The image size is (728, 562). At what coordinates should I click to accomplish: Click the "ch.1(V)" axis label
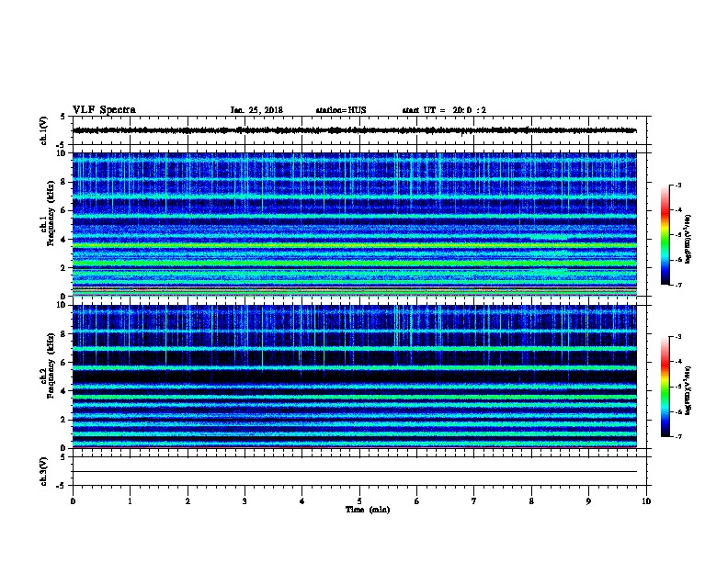(x=43, y=130)
